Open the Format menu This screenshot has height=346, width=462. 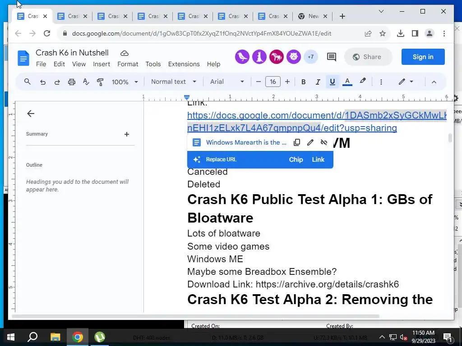pos(128,64)
